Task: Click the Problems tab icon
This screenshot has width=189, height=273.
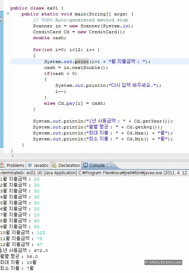Action: pyautogui.click(x=2, y=165)
